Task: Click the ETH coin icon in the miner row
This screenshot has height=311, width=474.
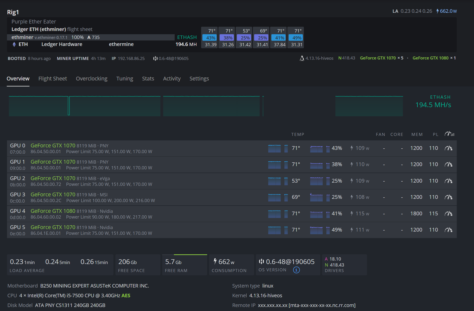Action: [x=14, y=44]
